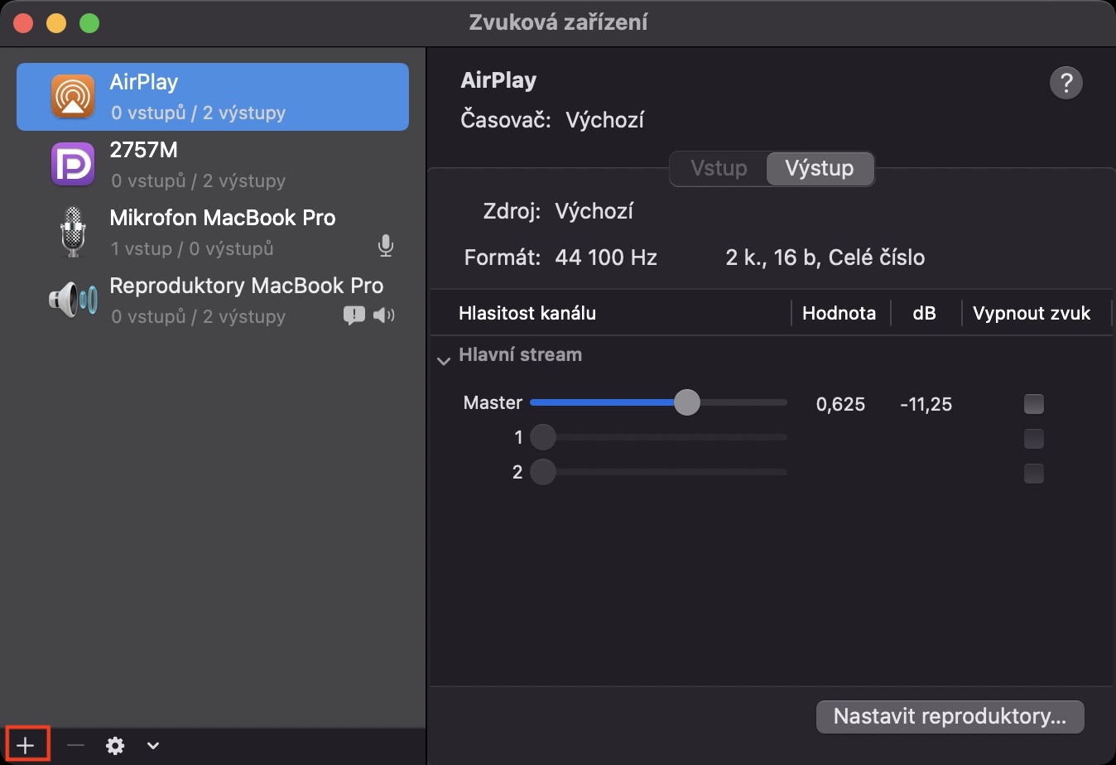Toggle mute checkbox for channel 2

1033,473
